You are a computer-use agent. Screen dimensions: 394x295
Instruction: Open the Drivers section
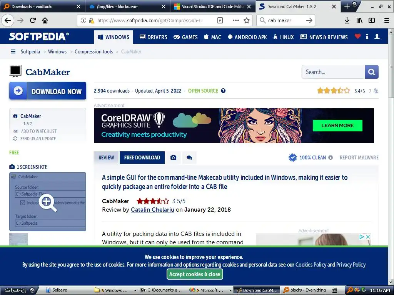pyautogui.click(x=153, y=37)
